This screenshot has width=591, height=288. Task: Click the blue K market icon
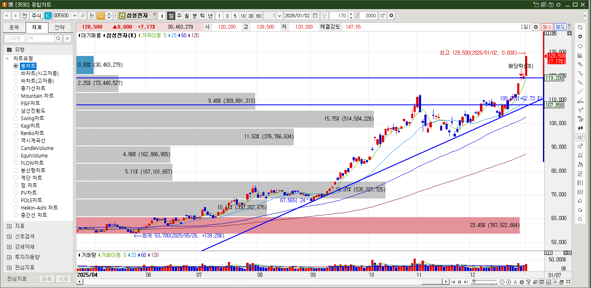pos(48,15)
